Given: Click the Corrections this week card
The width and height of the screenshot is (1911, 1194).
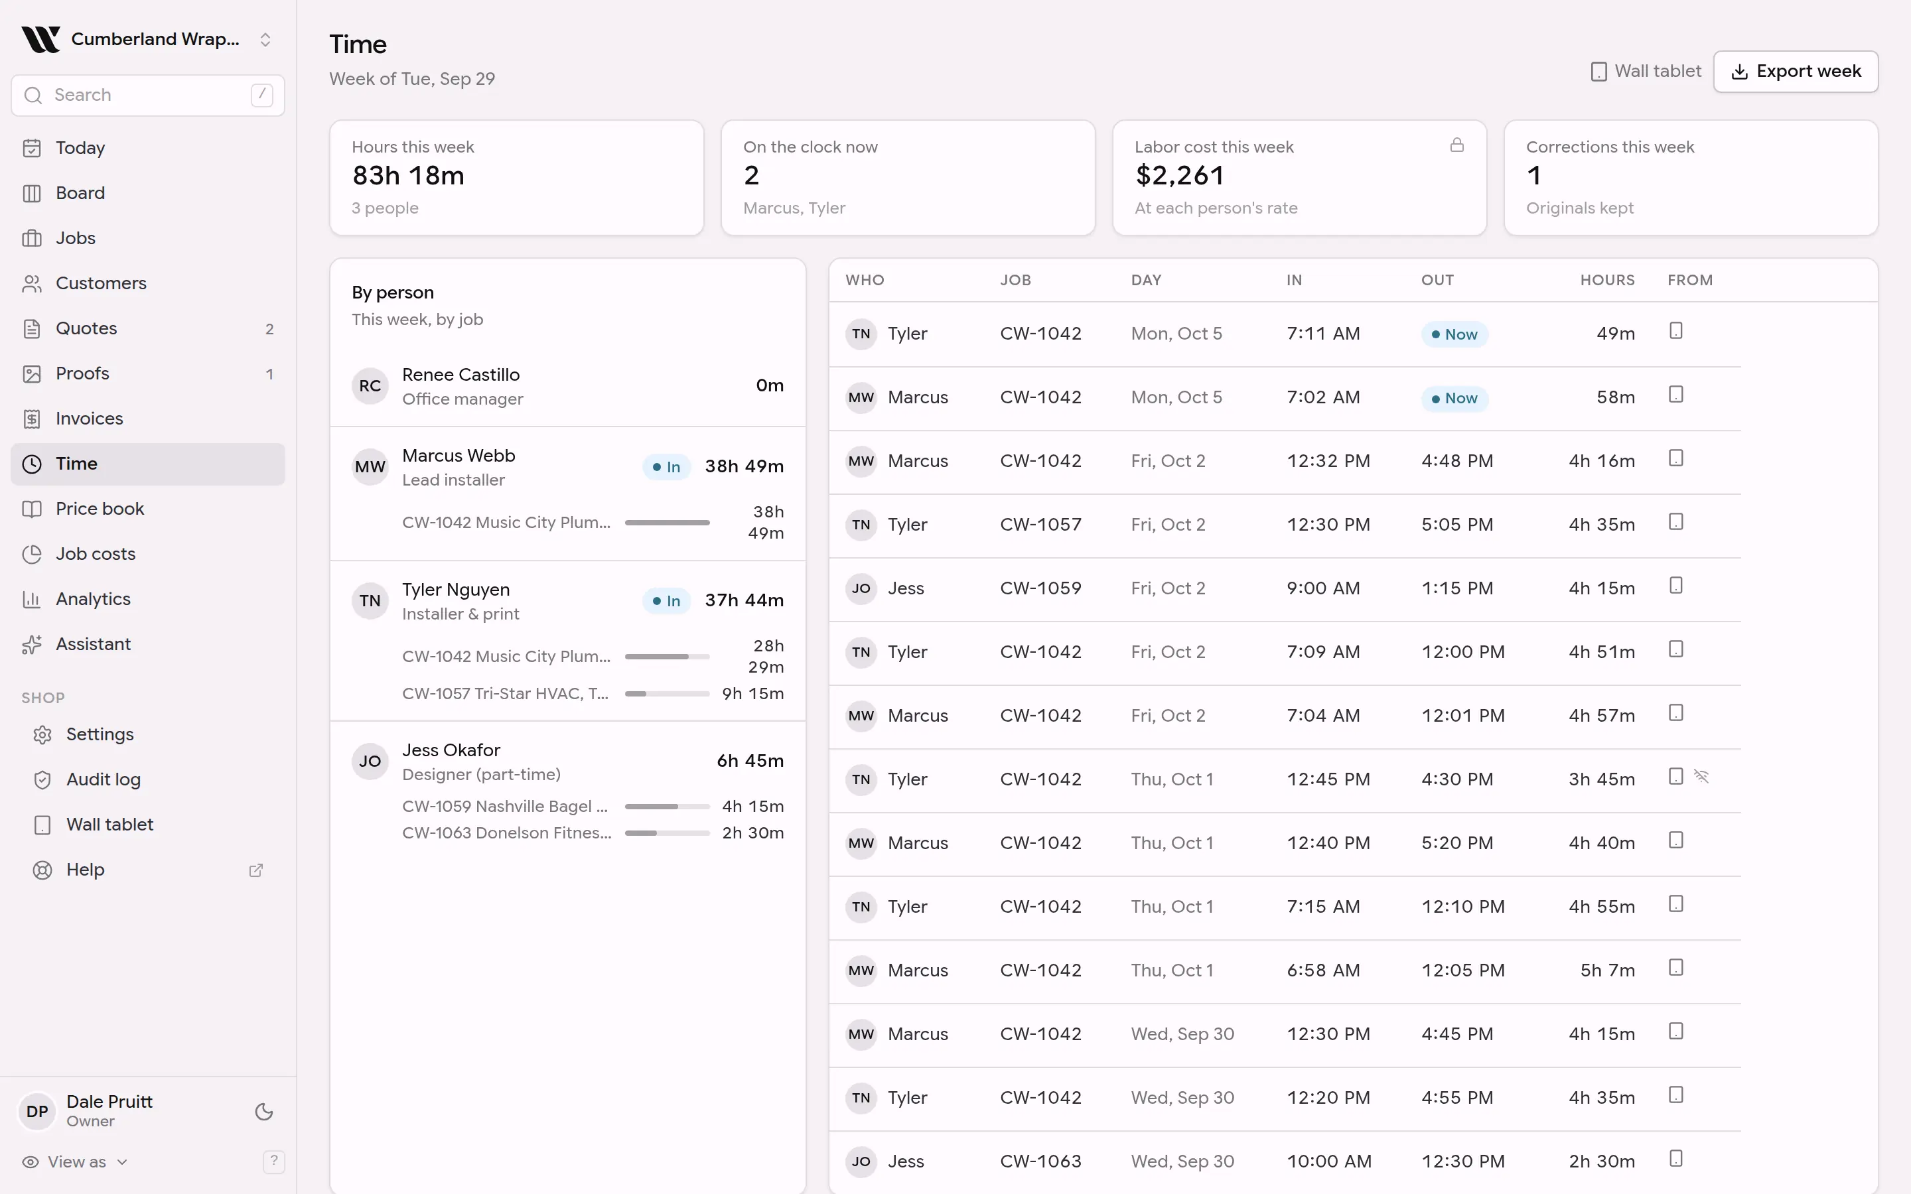Looking at the screenshot, I should (1691, 178).
